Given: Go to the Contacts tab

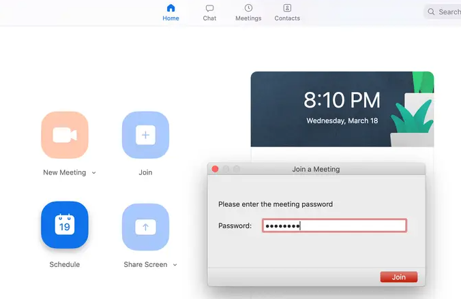Looking at the screenshot, I should point(287,13).
